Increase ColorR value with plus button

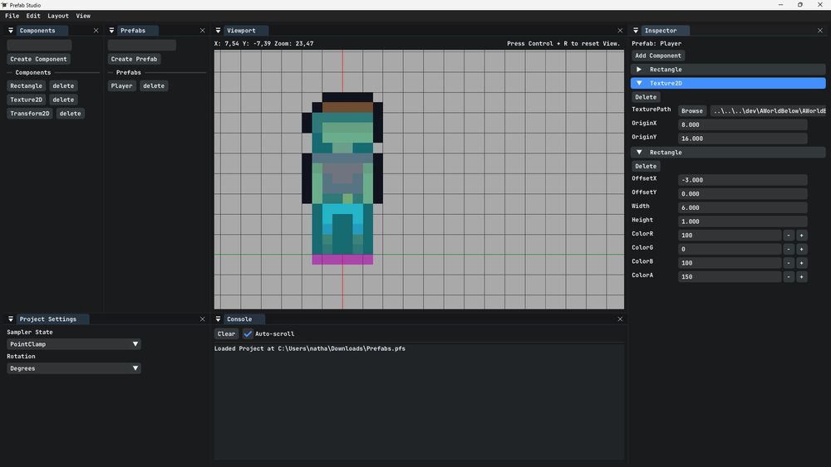[802, 235]
